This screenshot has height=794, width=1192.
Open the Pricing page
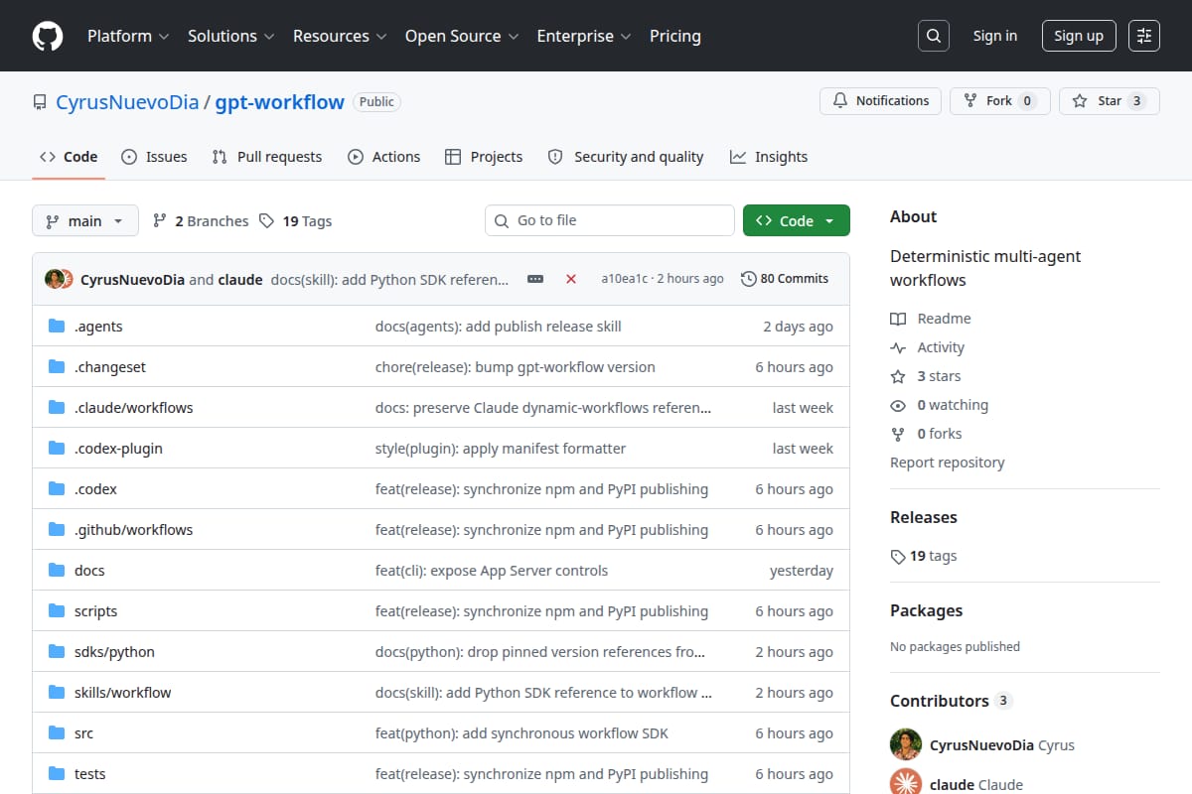coord(675,36)
